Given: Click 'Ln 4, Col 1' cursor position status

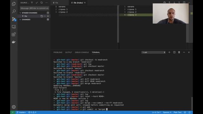Looking at the screenshot, I should coord(156,112).
